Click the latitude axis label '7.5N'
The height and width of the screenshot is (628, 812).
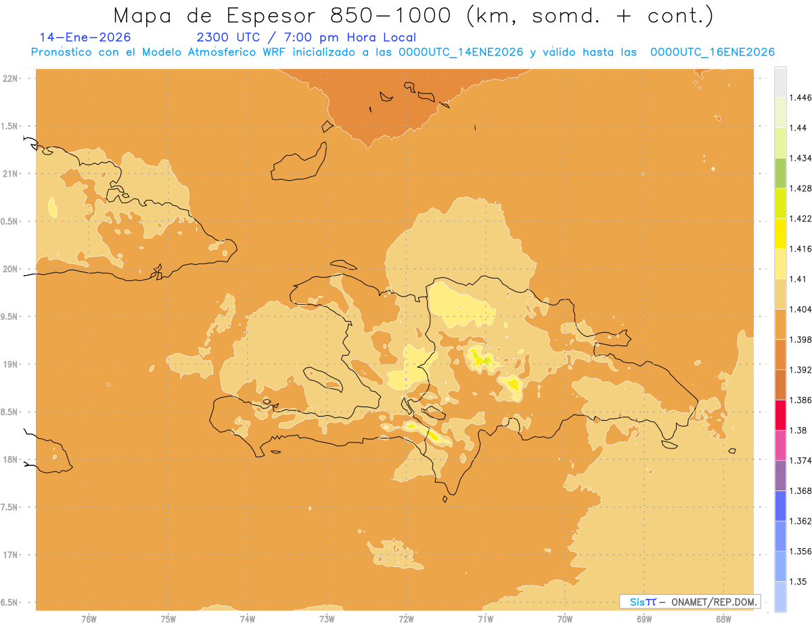click(x=9, y=507)
